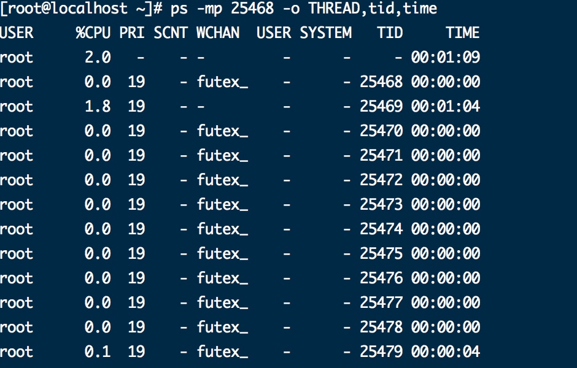Click the SYSTEM column header

point(326,33)
